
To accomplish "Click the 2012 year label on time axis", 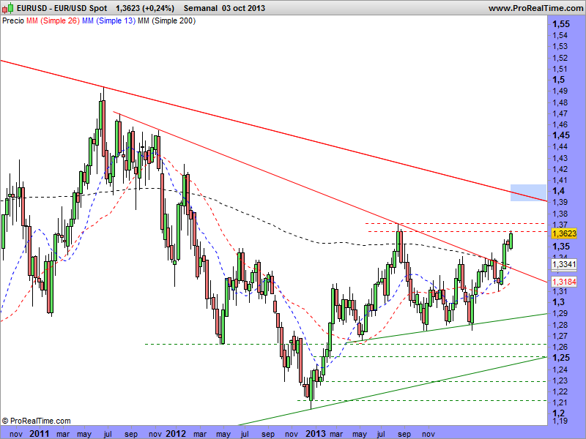I will [176, 434].
